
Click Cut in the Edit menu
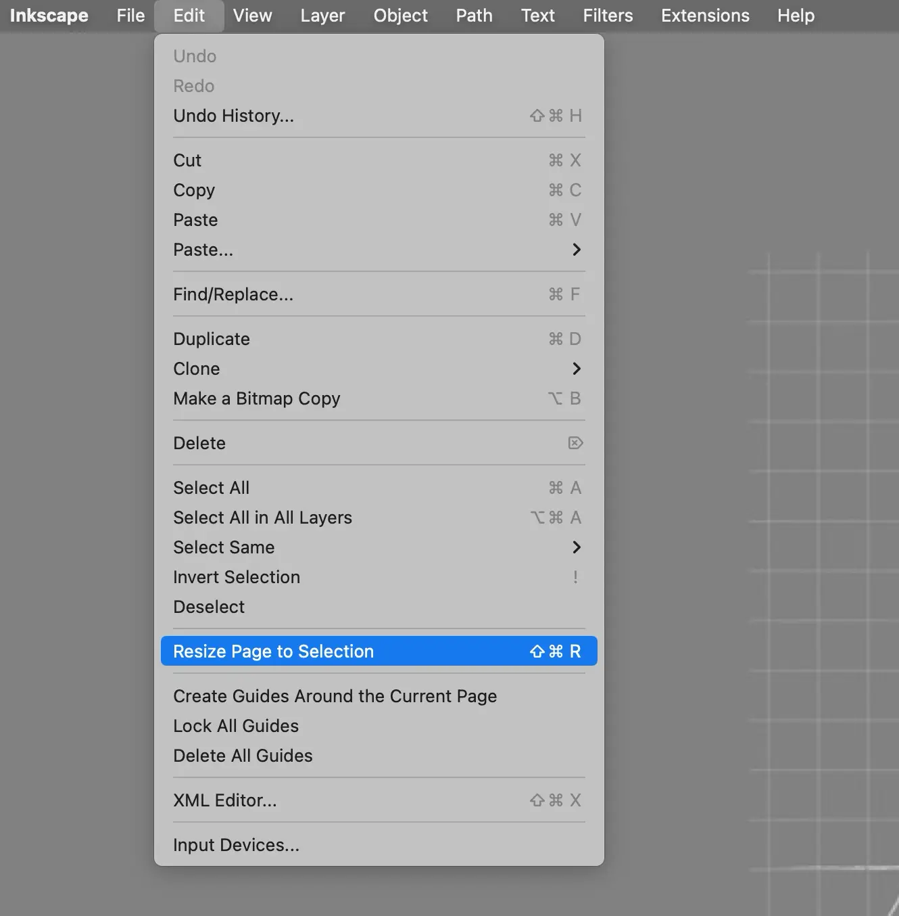click(x=187, y=160)
